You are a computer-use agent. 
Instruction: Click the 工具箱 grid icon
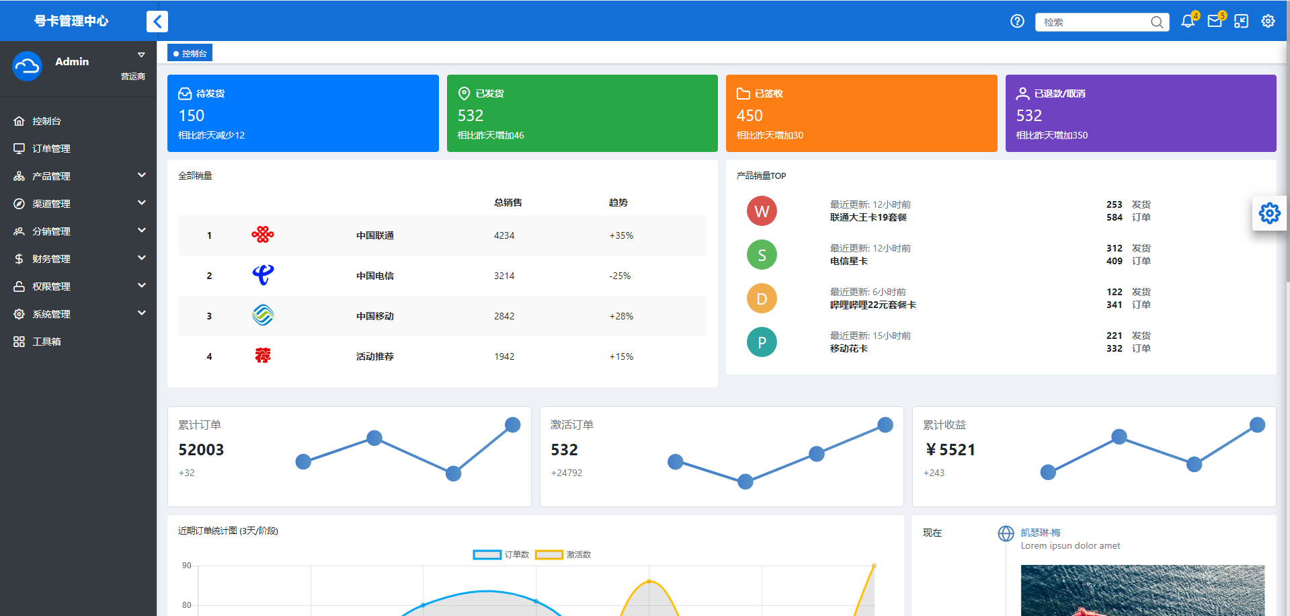point(19,342)
